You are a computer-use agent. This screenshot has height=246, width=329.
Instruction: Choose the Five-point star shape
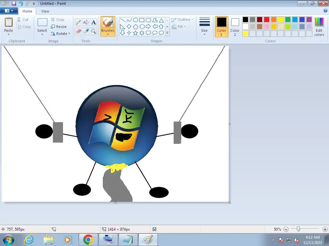click(136, 33)
